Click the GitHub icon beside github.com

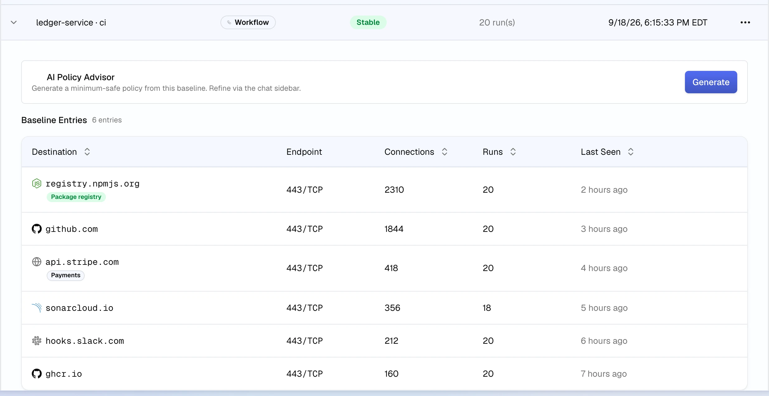tap(37, 229)
